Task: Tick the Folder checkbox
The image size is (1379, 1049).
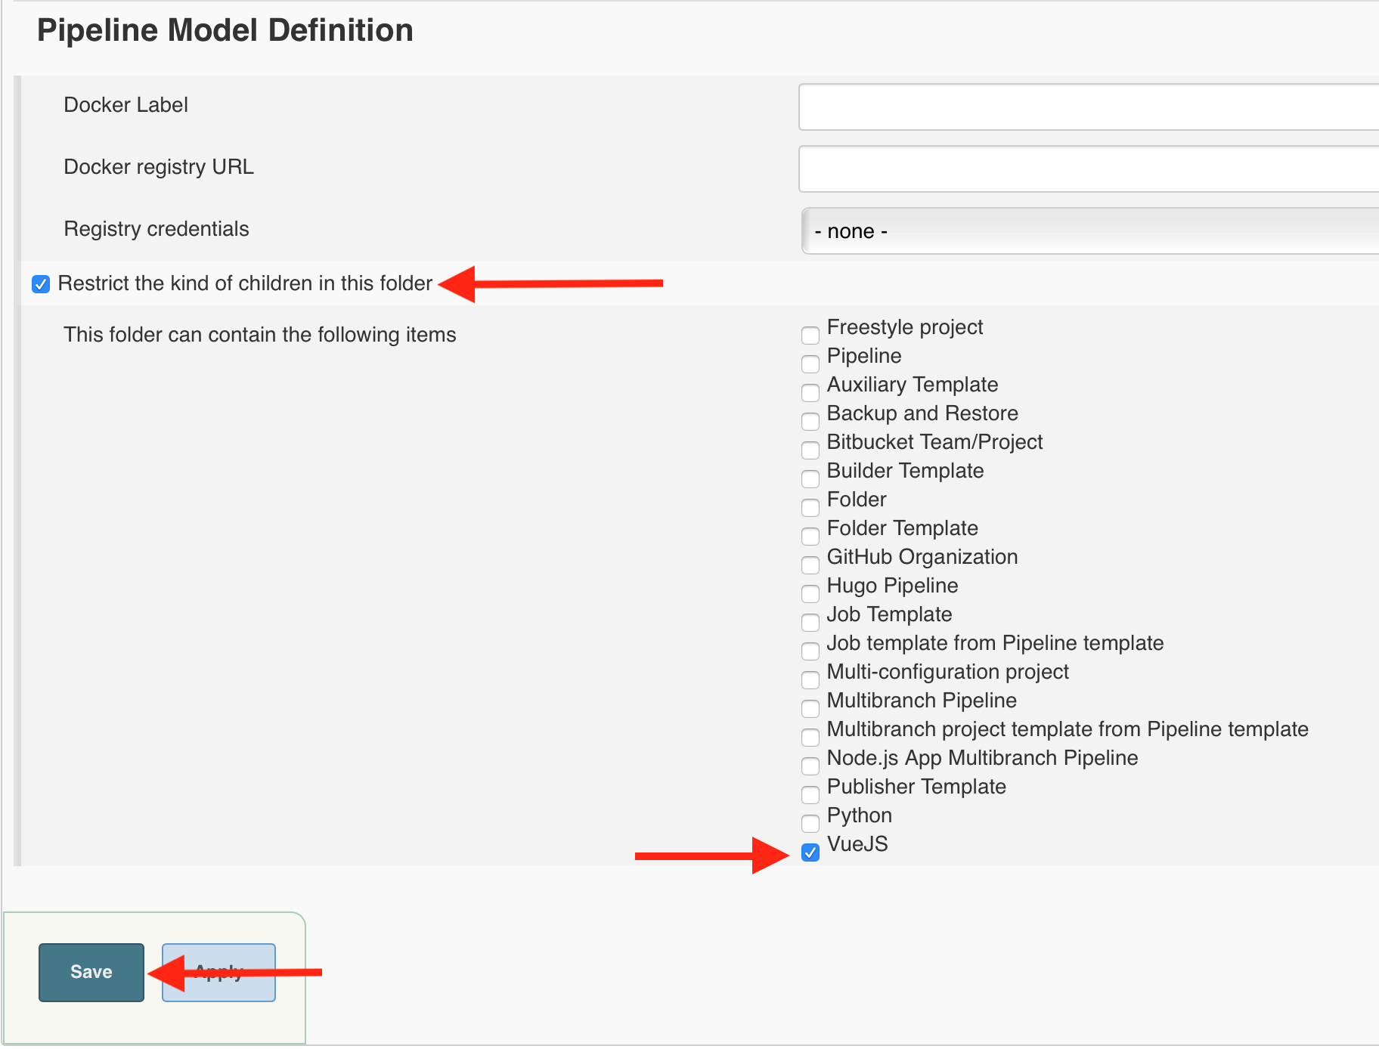Action: (x=810, y=507)
